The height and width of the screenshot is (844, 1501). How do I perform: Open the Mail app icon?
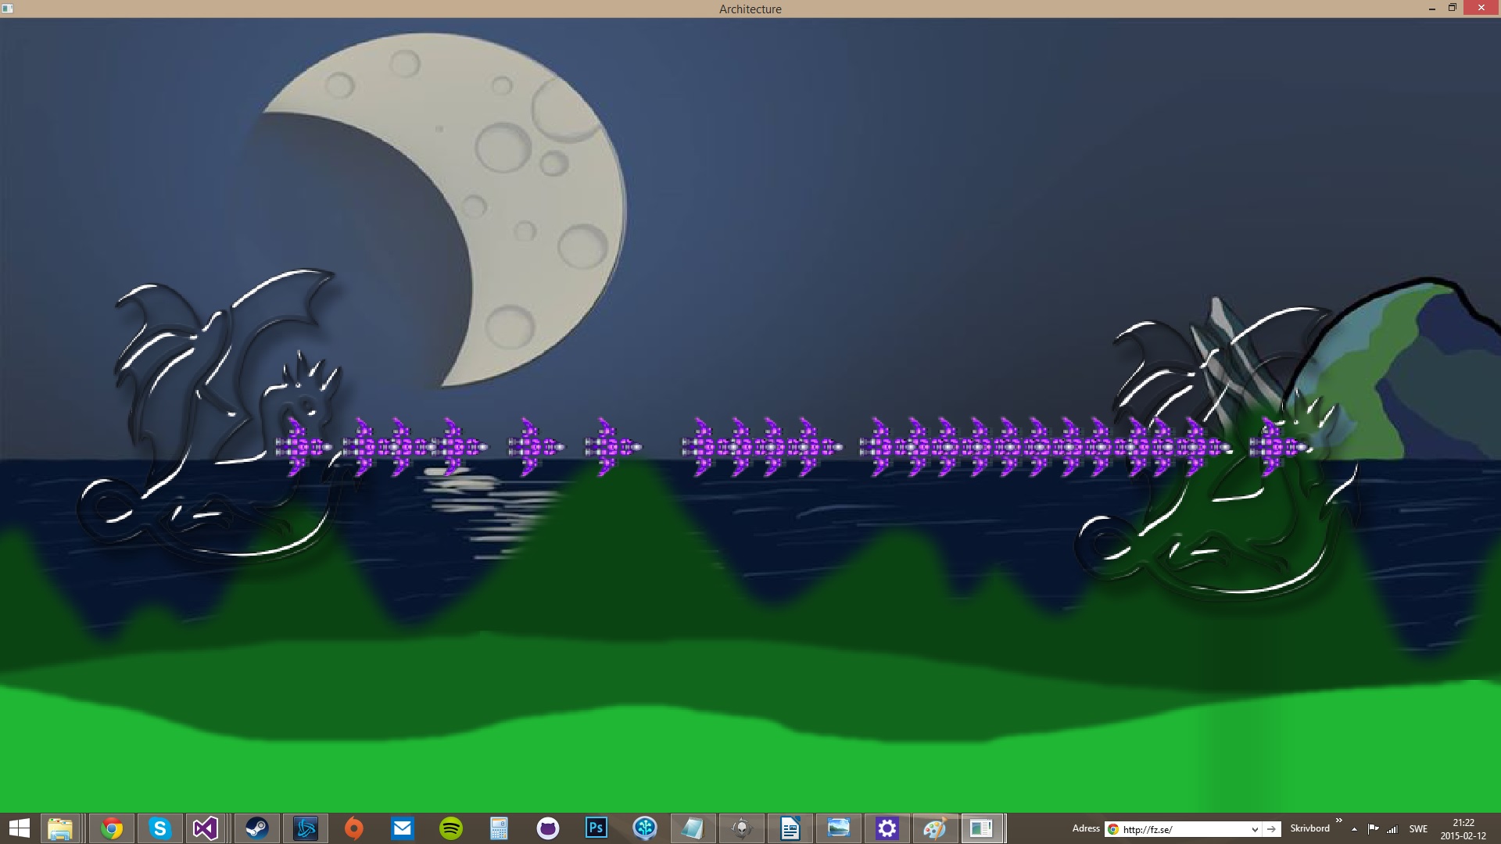click(403, 828)
